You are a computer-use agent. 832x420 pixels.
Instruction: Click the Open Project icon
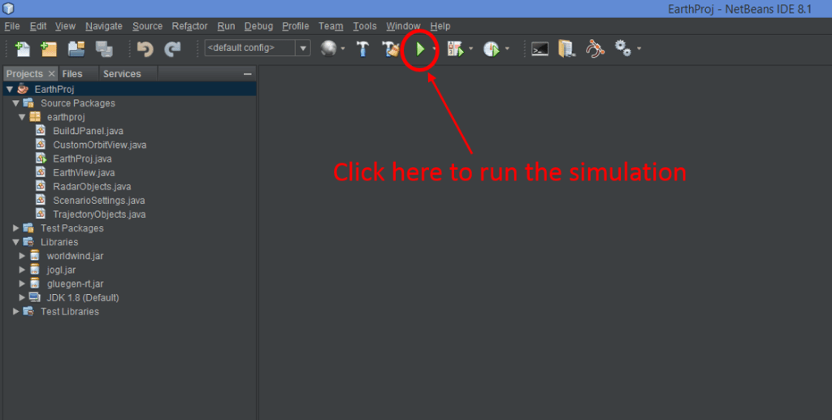pyautogui.click(x=76, y=49)
